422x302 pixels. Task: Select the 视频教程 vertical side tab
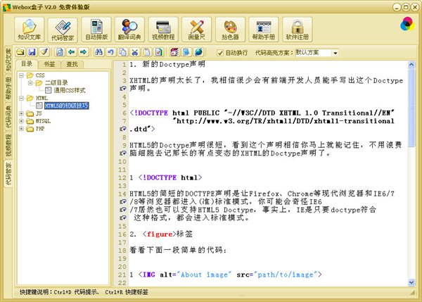coord(8,145)
